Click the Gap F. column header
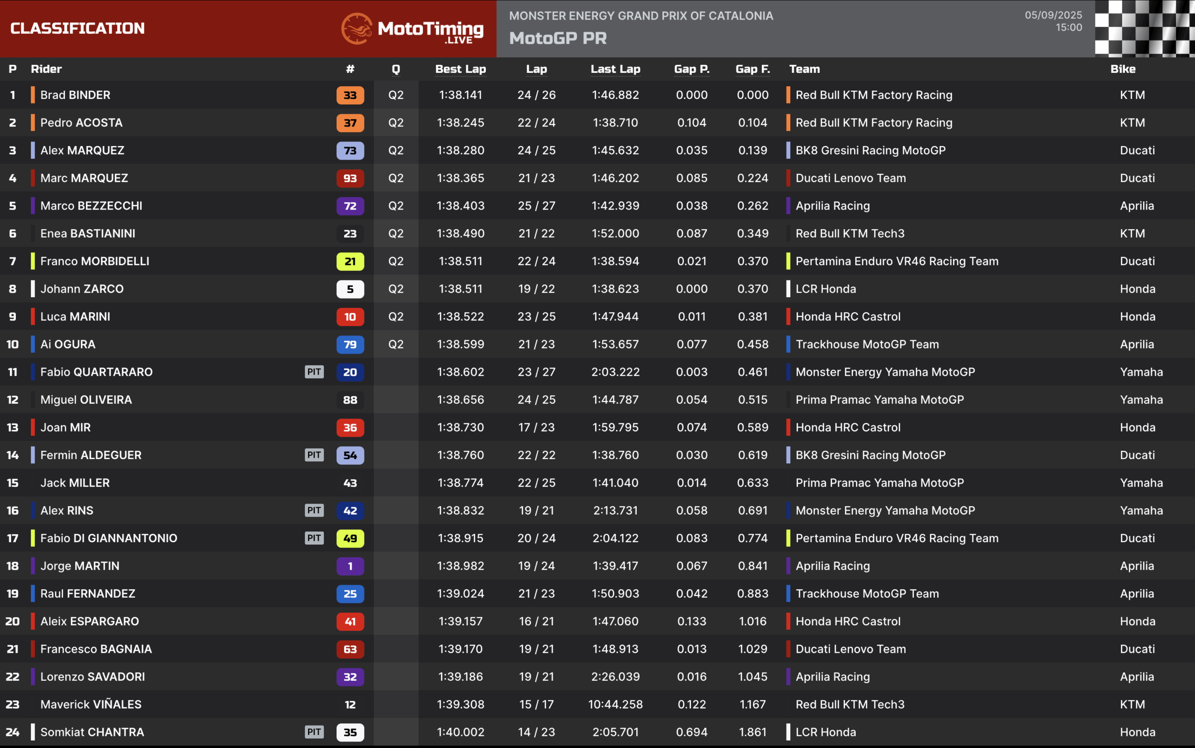The height and width of the screenshot is (748, 1195). (752, 69)
